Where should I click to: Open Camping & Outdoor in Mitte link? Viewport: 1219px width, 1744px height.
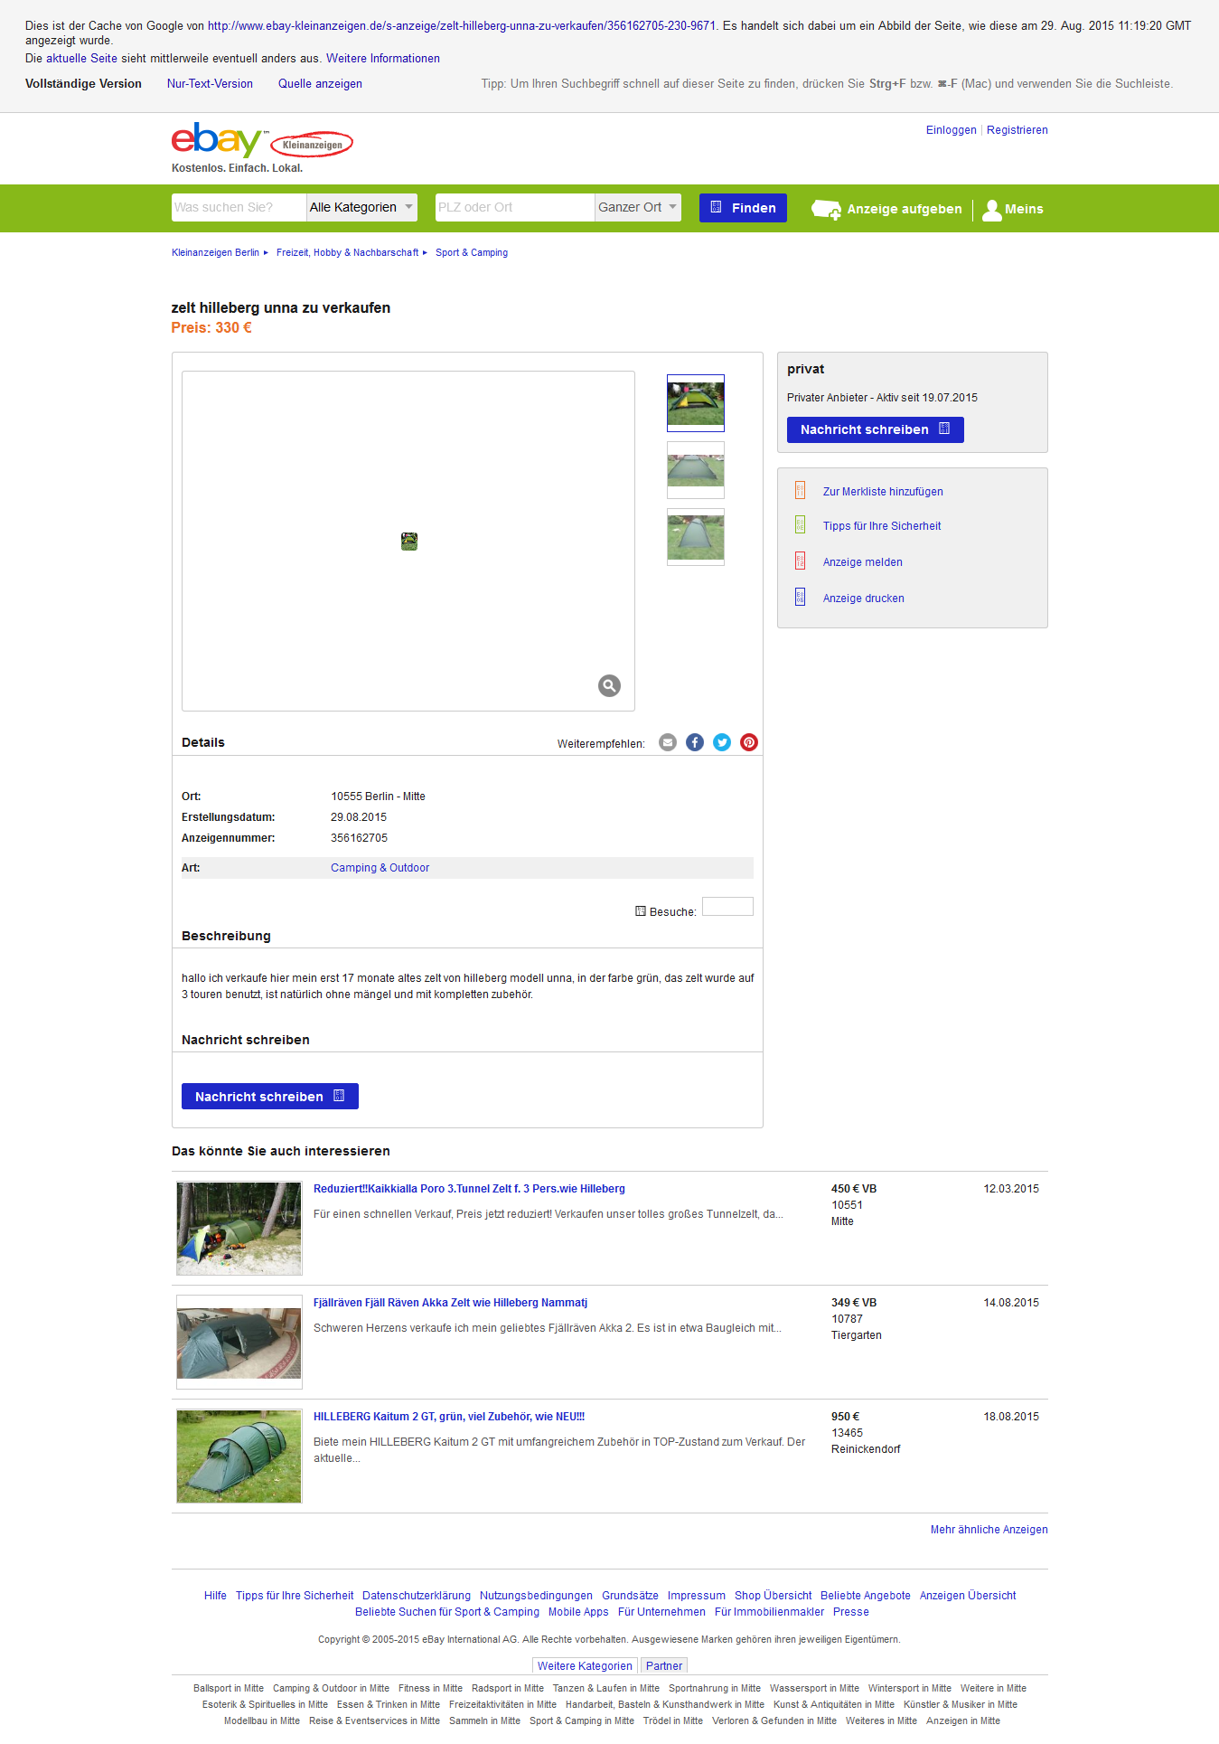point(331,1688)
